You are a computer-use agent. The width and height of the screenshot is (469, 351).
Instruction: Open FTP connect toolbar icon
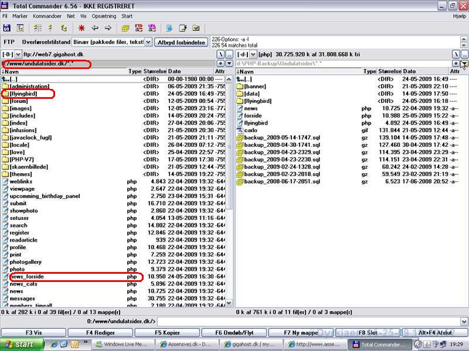tap(139, 28)
